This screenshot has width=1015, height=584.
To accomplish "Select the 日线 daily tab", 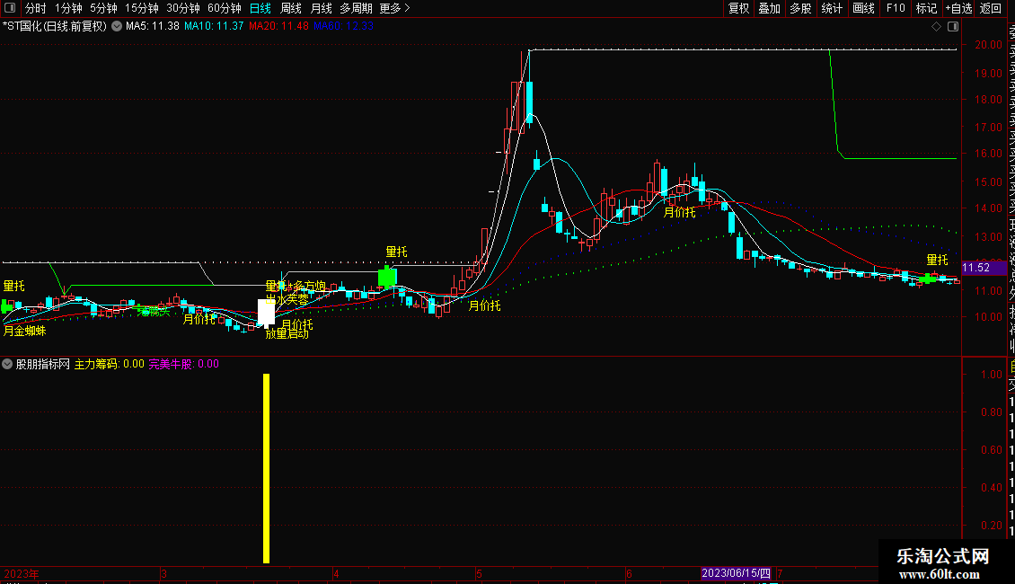I will click(x=260, y=8).
